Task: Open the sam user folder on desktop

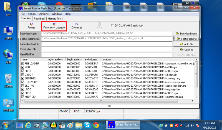Action: tap(8, 9)
